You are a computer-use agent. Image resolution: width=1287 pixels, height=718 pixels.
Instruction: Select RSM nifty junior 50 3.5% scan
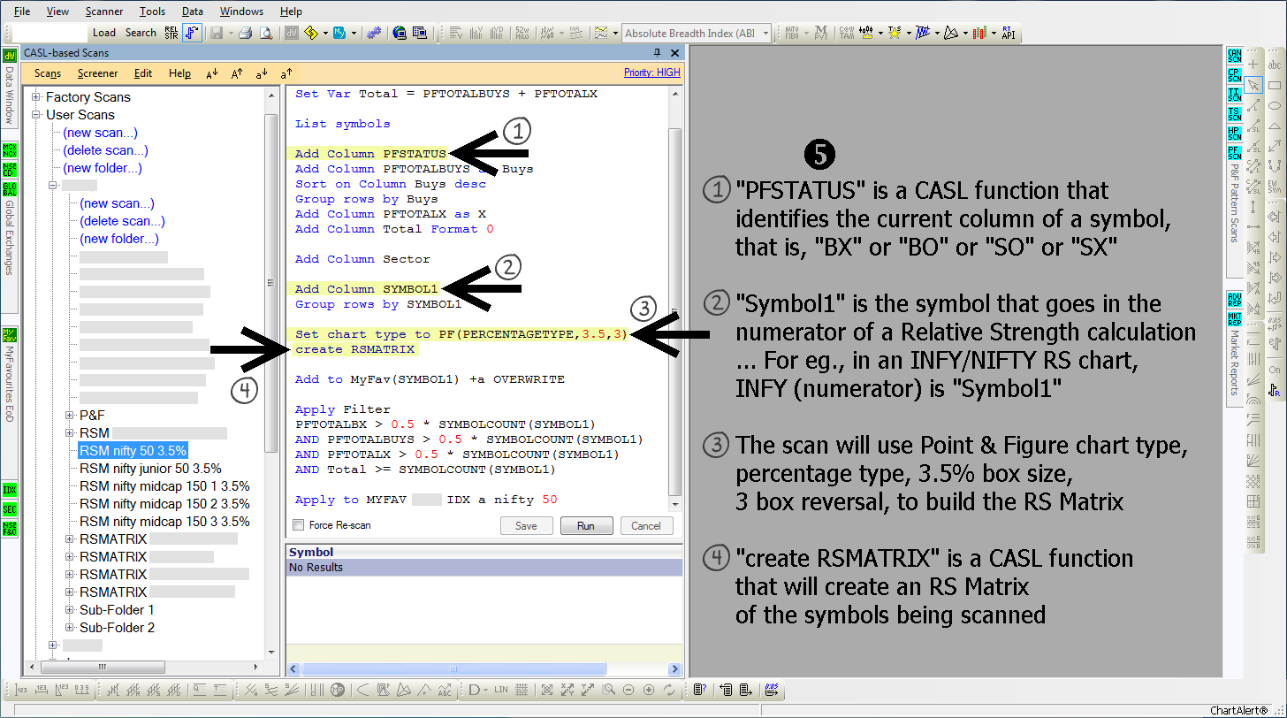pos(150,469)
